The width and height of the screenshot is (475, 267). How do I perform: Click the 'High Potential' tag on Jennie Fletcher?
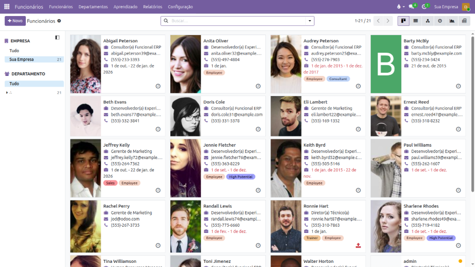tap(241, 177)
